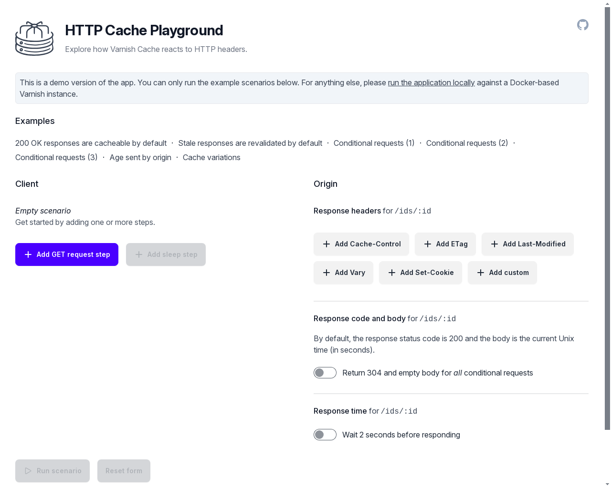Click the play icon in Run scenario

[28, 471]
